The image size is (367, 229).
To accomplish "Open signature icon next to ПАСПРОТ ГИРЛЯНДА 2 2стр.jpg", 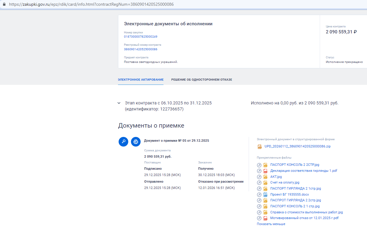I will tap(259, 200).
